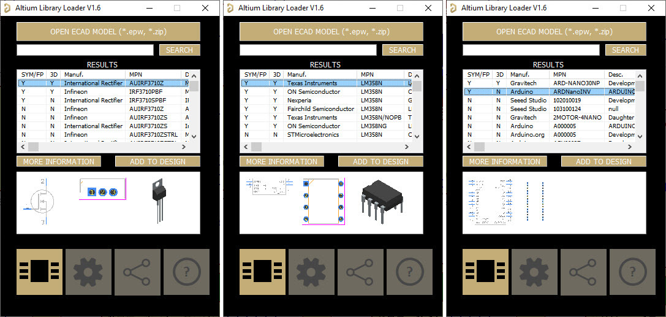Focus the search field in left window
Viewport: 666px width, 317px height.
85,50
